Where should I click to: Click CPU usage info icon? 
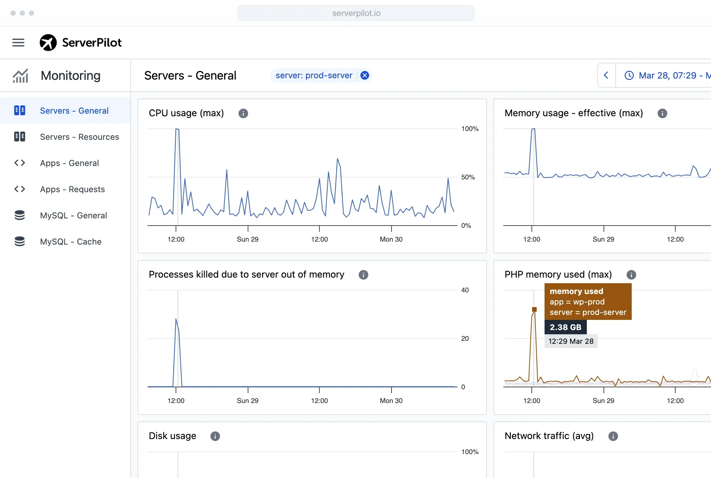pos(243,113)
